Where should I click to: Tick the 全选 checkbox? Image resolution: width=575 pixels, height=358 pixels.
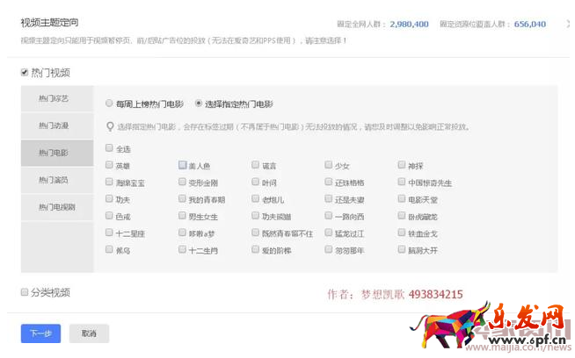pyautogui.click(x=108, y=148)
